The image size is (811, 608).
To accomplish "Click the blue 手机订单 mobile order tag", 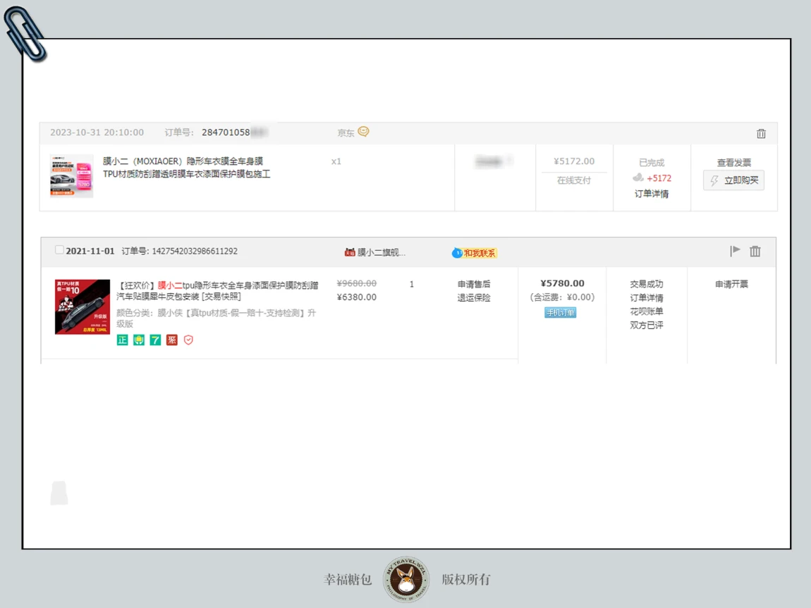I will (560, 313).
